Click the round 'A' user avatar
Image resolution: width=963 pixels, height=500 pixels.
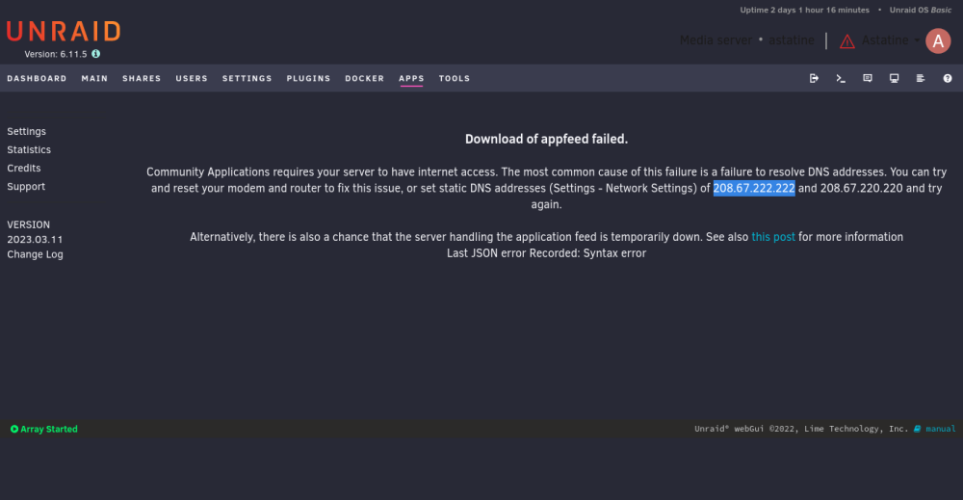coord(938,40)
